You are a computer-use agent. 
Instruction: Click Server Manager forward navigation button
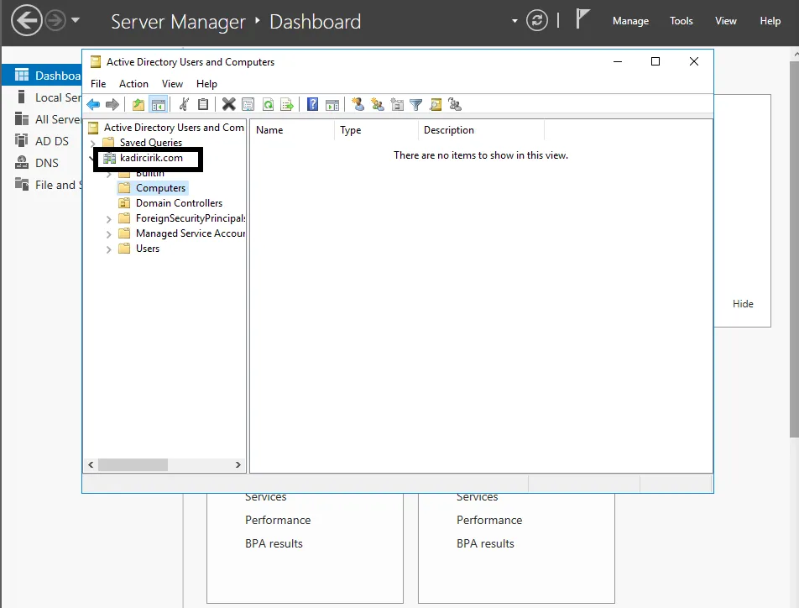(x=55, y=20)
